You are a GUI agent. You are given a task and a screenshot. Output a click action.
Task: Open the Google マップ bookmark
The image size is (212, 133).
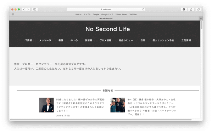click(107, 15)
